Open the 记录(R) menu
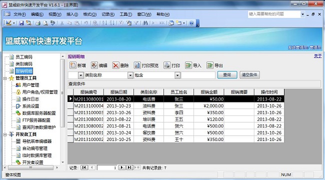The height and width of the screenshot is (180, 325). [108, 14]
